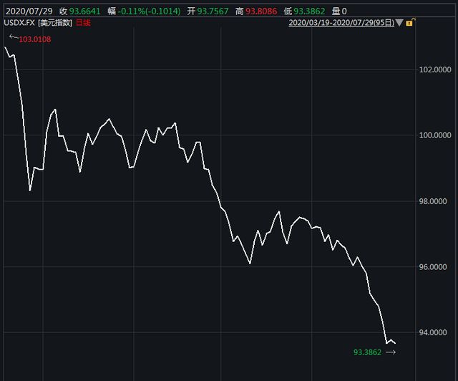
Task: Click the 102.0000 axis label
Action: [x=435, y=70]
